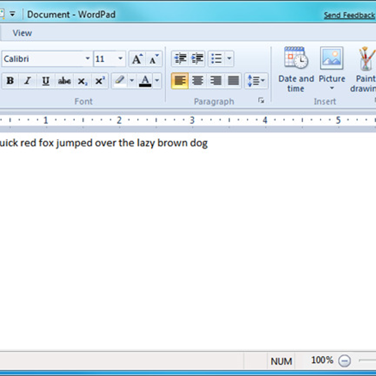Enable subscript formatting

(x=82, y=81)
